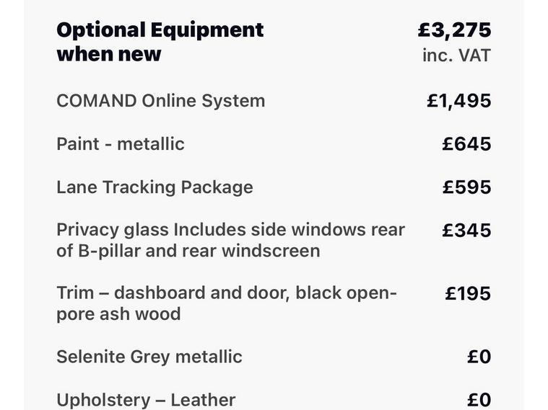Click the £195 trim price
Viewport: 548px width, 410px height.
coord(468,294)
